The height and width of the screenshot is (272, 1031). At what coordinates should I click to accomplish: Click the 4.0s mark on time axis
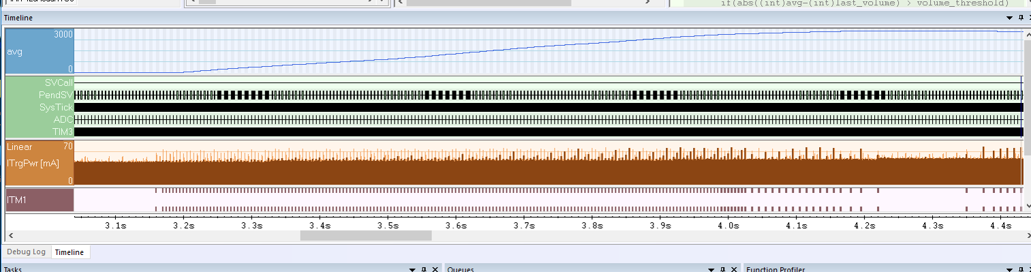point(728,225)
